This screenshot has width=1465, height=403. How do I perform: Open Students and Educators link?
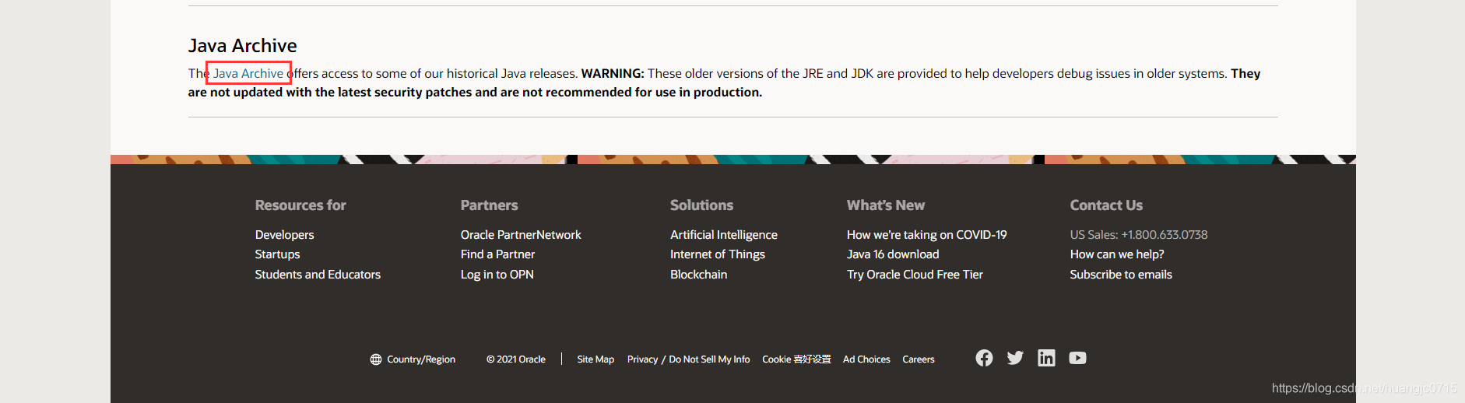[318, 275]
